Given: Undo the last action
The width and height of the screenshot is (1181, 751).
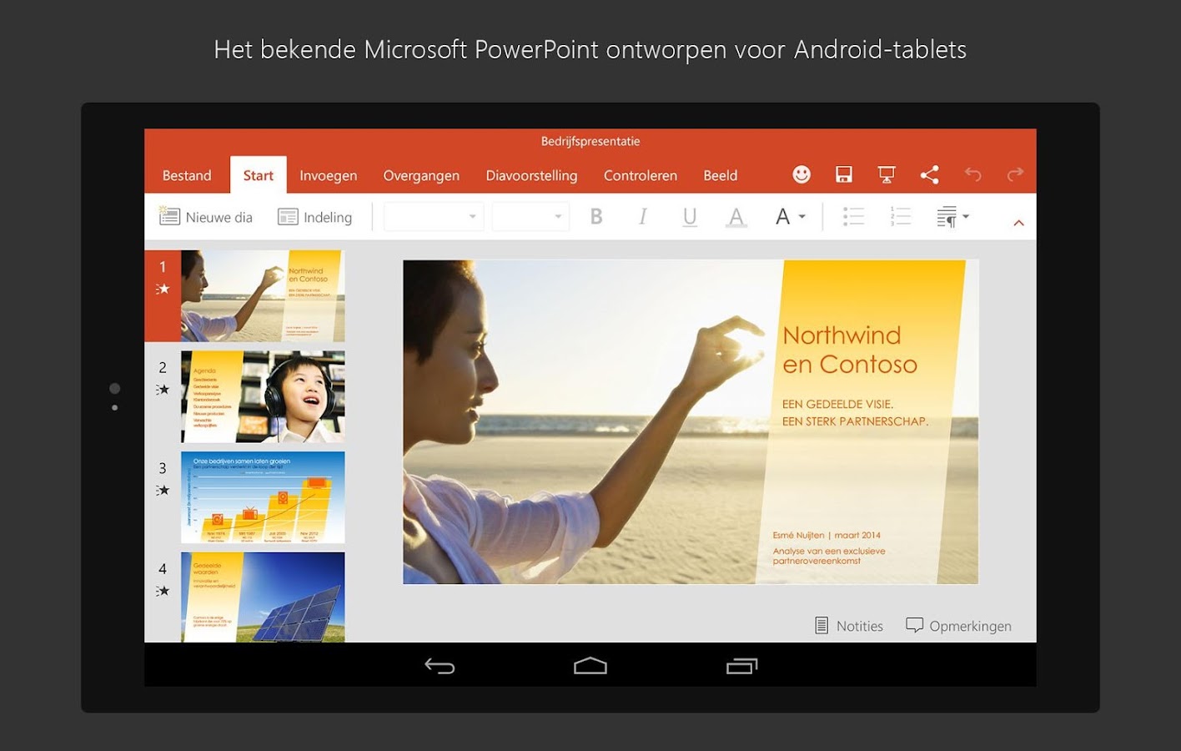Looking at the screenshot, I should (972, 174).
